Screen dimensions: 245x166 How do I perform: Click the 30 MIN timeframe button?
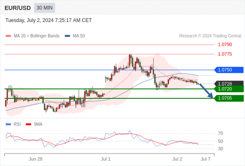(45, 8)
